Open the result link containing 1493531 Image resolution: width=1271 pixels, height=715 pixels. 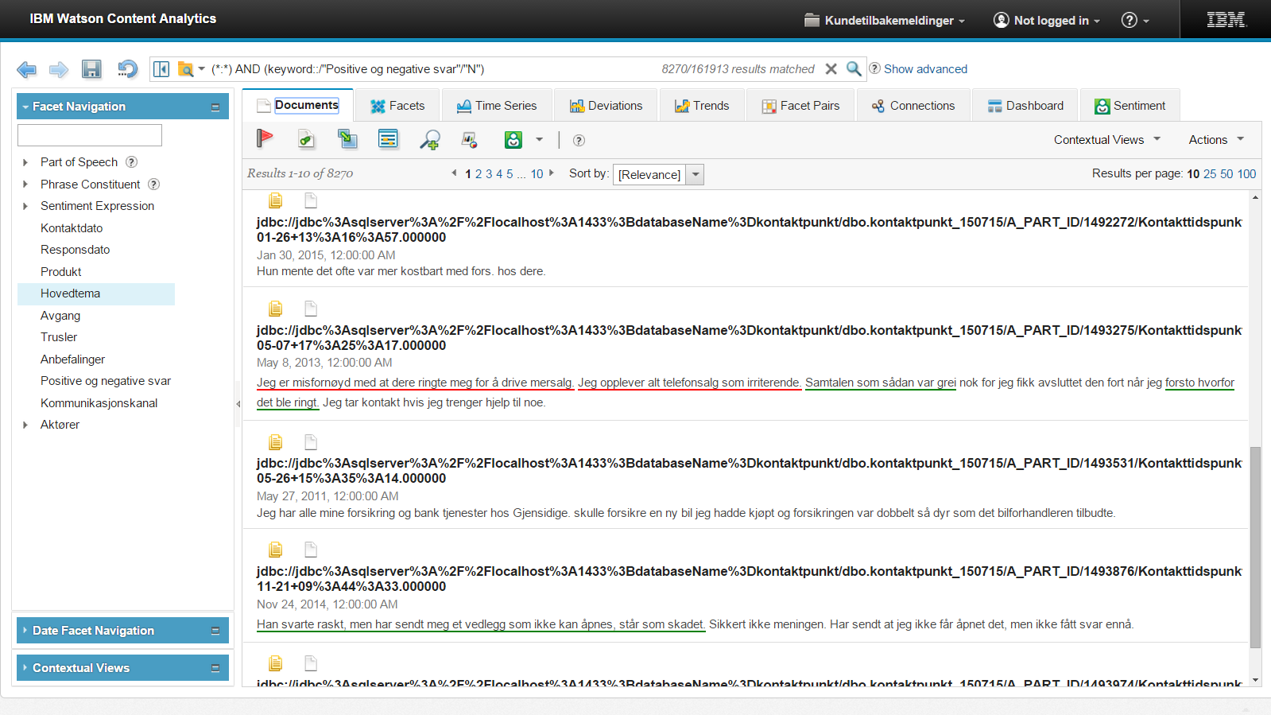click(x=749, y=471)
